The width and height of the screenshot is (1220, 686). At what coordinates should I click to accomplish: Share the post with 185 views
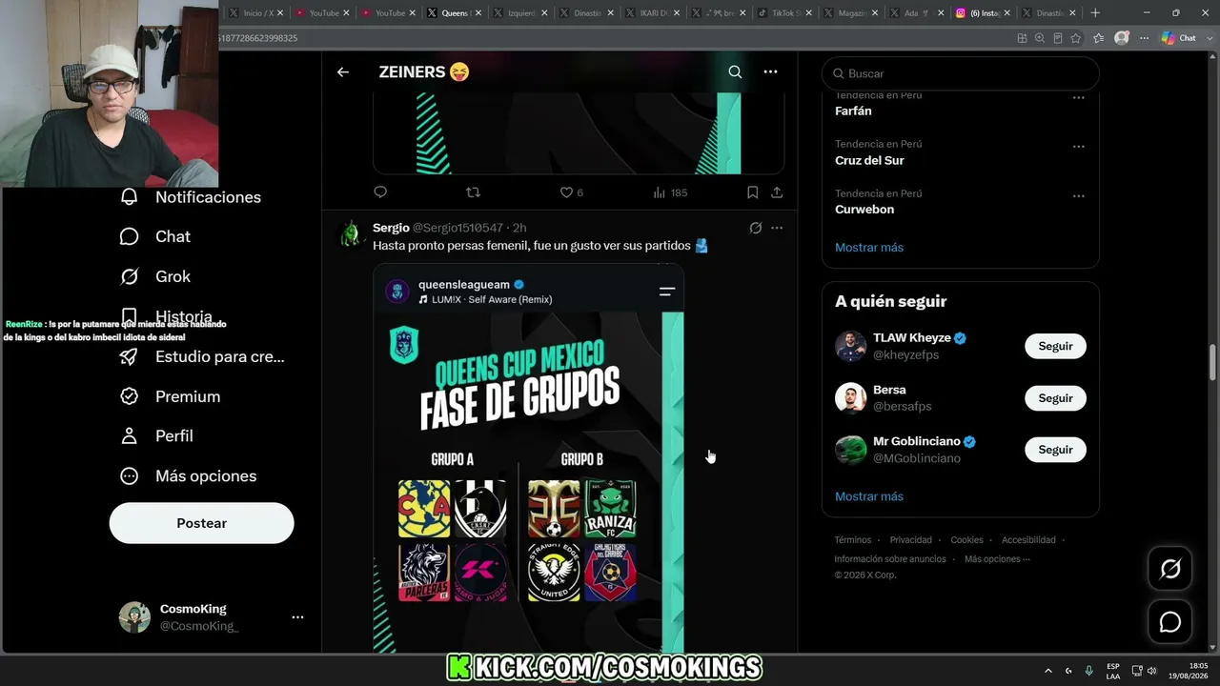tap(777, 192)
